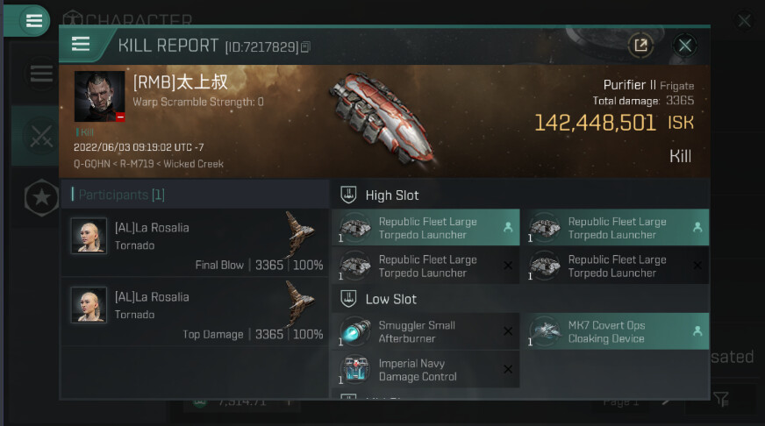Select the Imperial Navy Damage Control item
This screenshot has width=765, height=426.
pyautogui.click(x=425, y=369)
